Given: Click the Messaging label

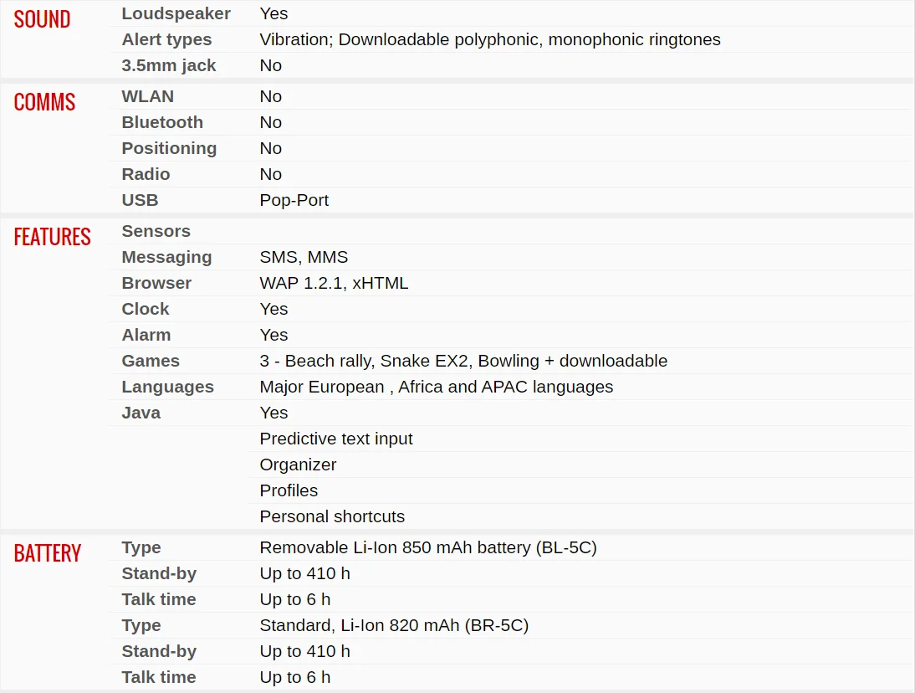Looking at the screenshot, I should pos(166,257).
